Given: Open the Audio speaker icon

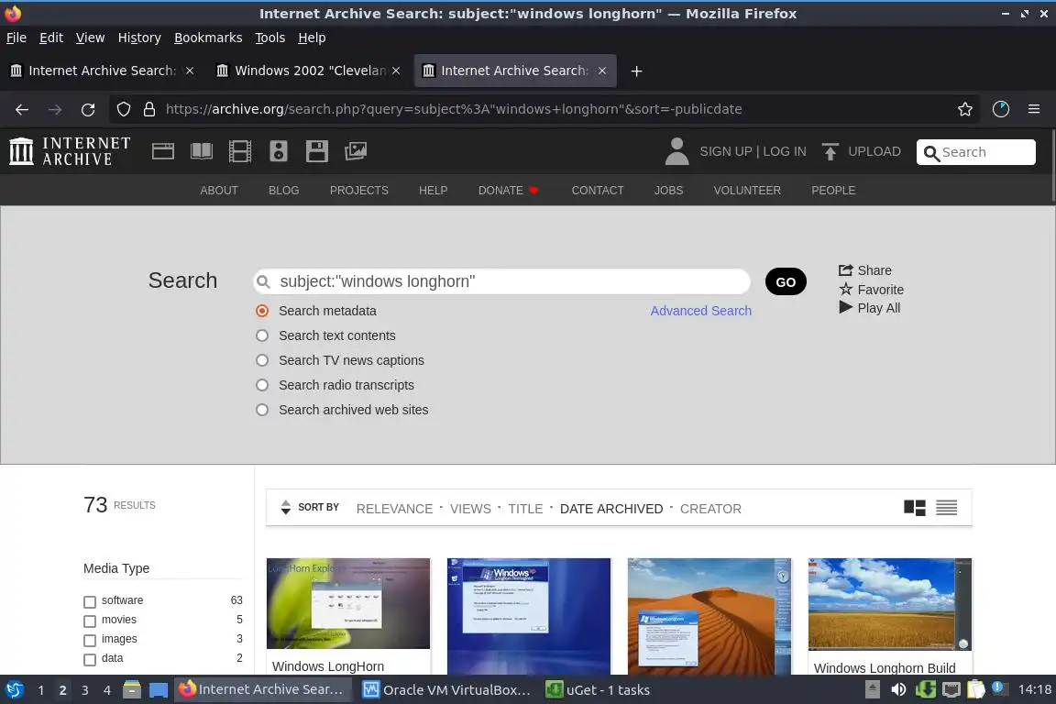Looking at the screenshot, I should pyautogui.click(x=278, y=151).
